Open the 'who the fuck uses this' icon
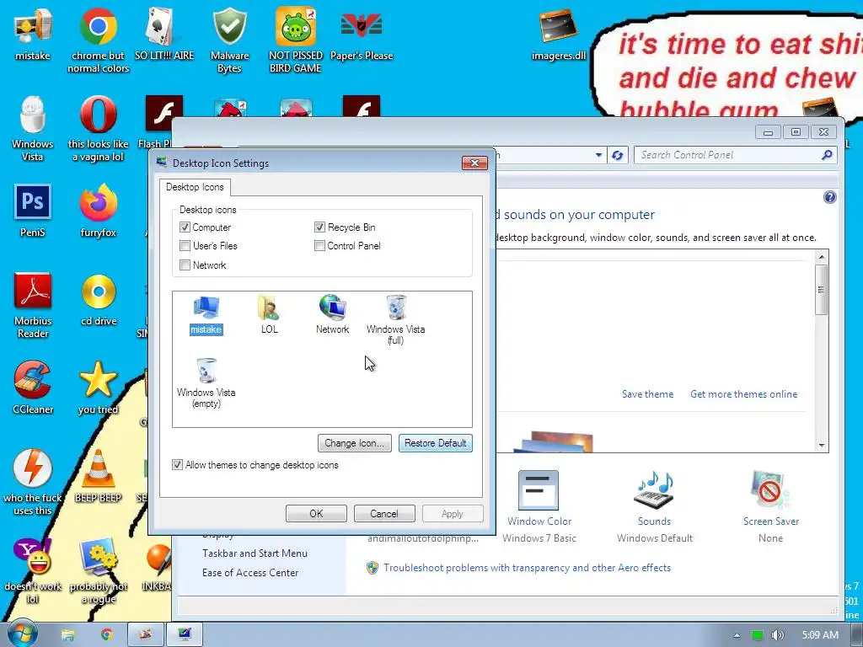Screen dimensions: 863x647 (x=33, y=482)
